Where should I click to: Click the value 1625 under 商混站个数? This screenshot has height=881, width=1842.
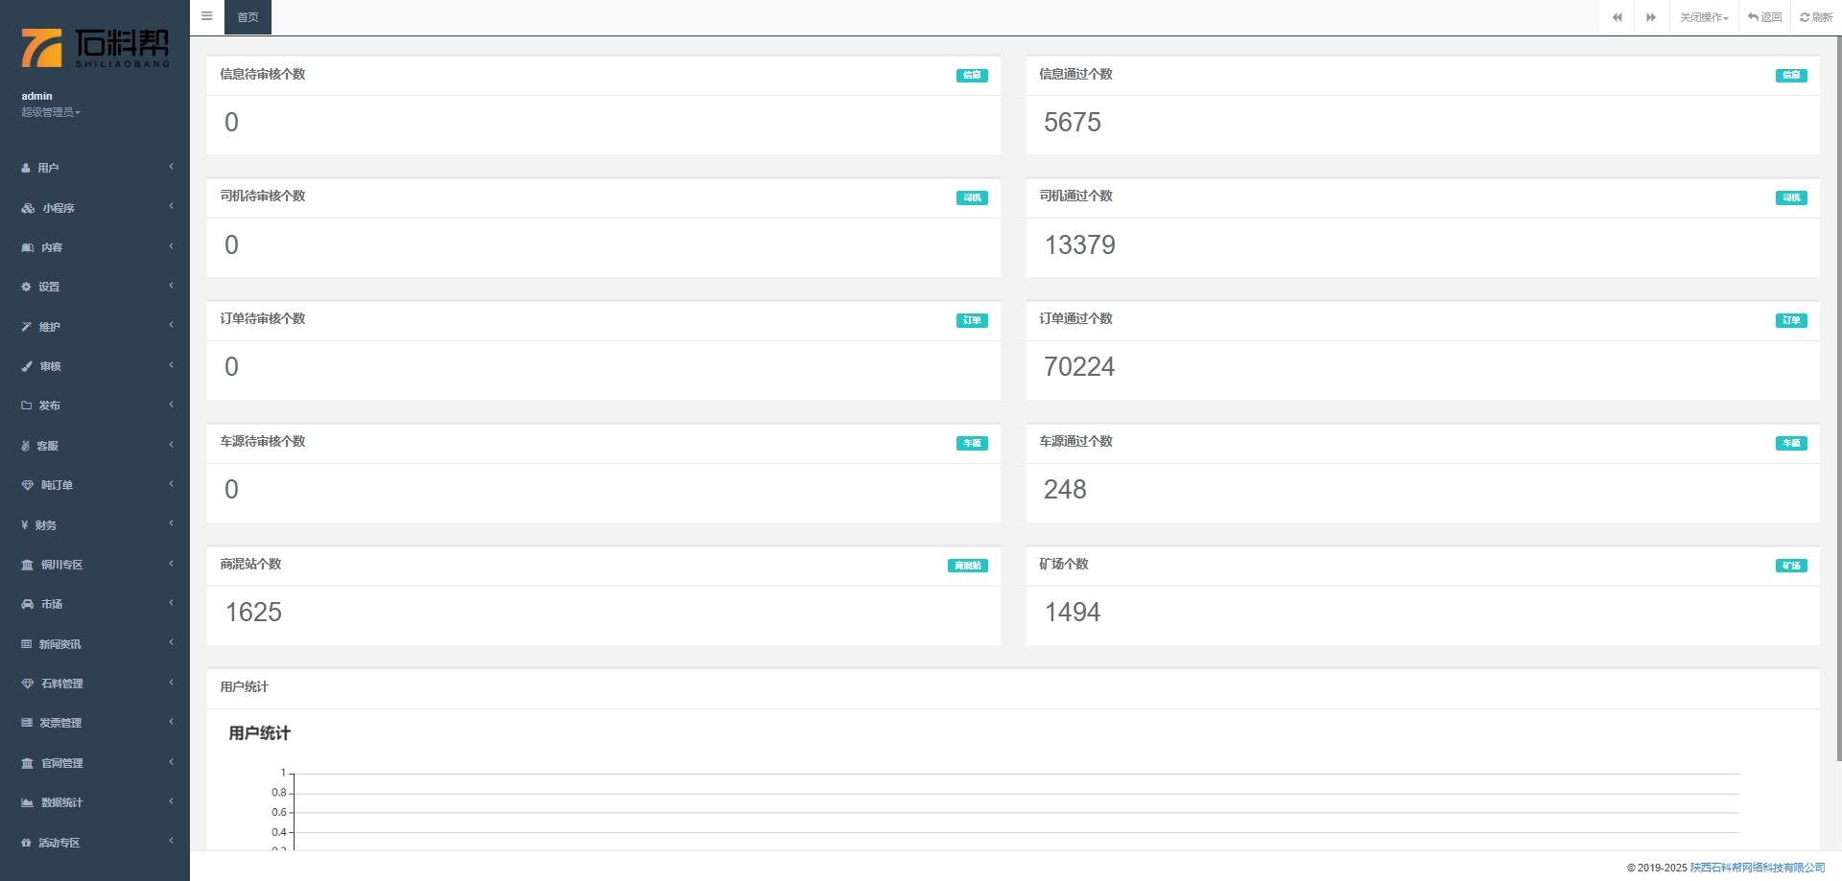pos(253,612)
